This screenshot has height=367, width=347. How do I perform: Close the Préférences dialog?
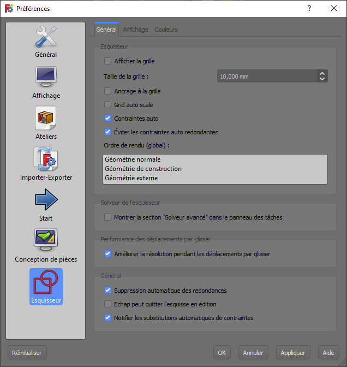click(x=334, y=8)
